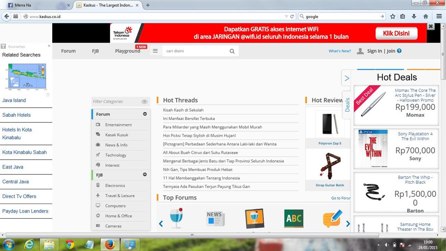
Task: Close the SourceApp Related Searches panel
Action: pos(49,46)
